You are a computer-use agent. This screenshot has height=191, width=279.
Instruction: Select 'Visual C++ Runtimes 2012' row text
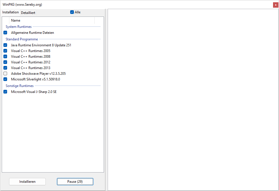pyautogui.click(x=31, y=62)
